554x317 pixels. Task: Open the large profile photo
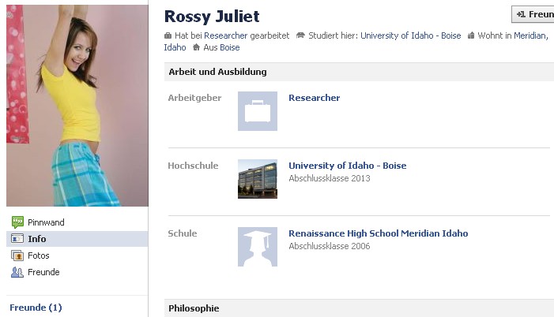tap(77, 106)
